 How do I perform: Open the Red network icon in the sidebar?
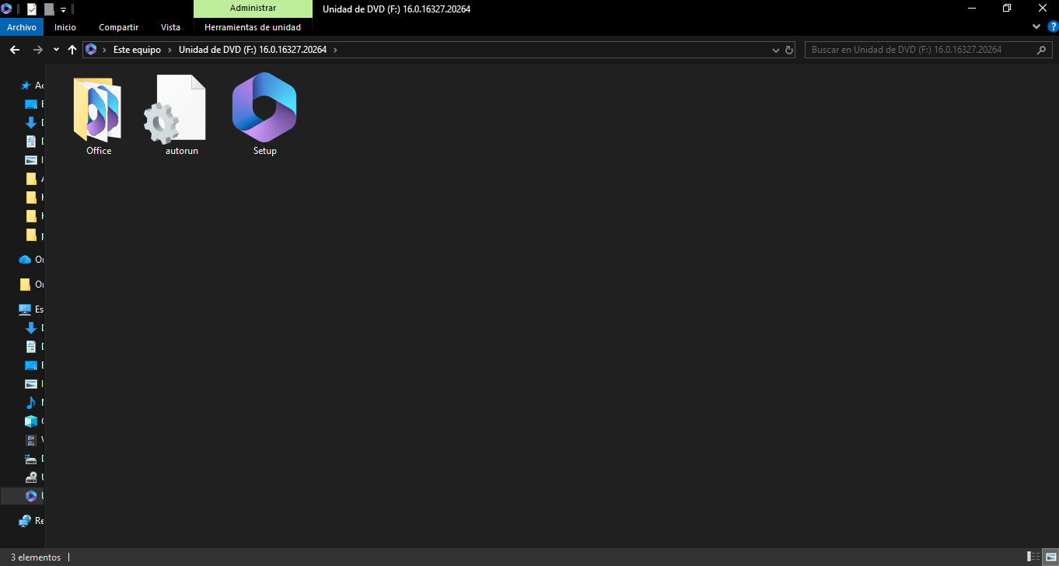tap(25, 521)
